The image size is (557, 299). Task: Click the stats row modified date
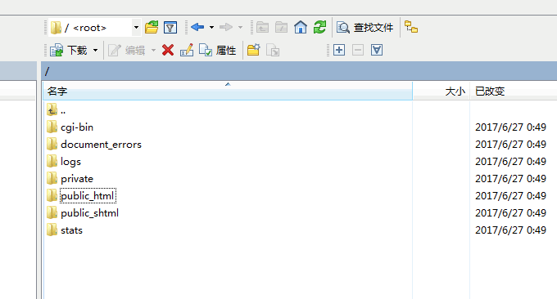click(510, 230)
